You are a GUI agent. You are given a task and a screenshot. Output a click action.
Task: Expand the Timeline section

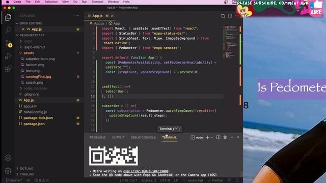[27, 174]
